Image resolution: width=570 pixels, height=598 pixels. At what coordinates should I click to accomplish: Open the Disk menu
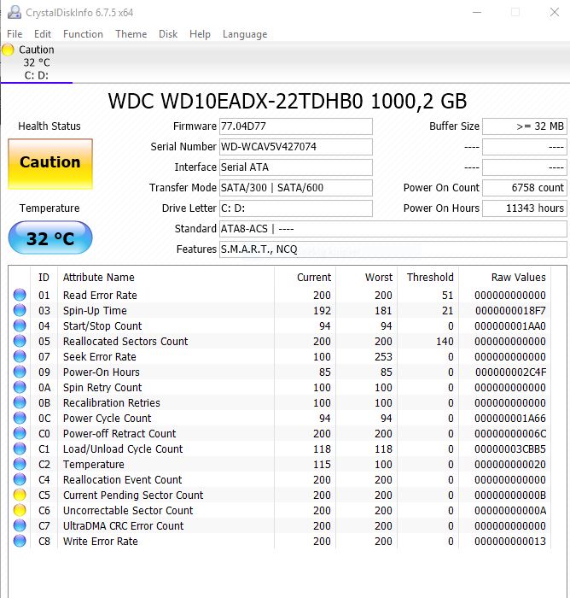(168, 34)
